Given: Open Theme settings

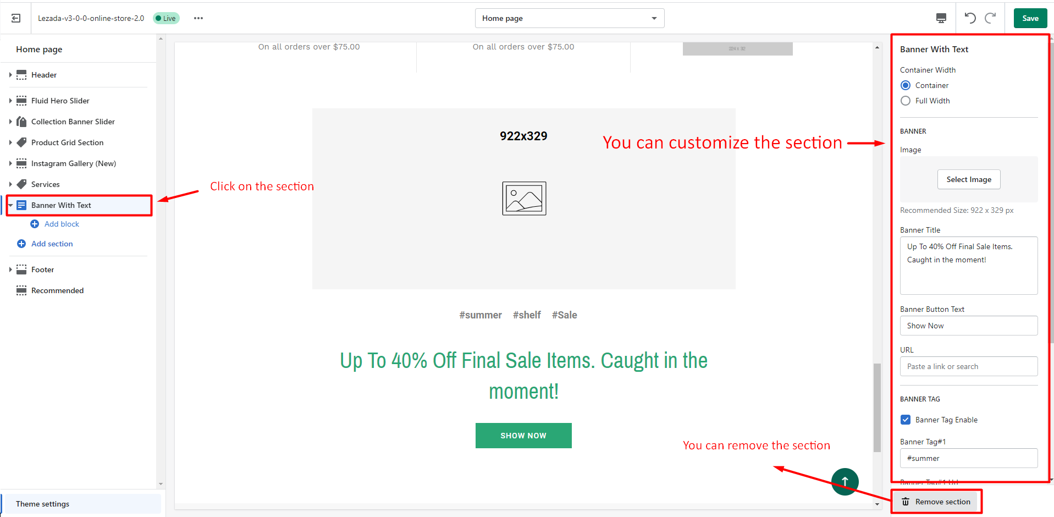Looking at the screenshot, I should tap(42, 504).
